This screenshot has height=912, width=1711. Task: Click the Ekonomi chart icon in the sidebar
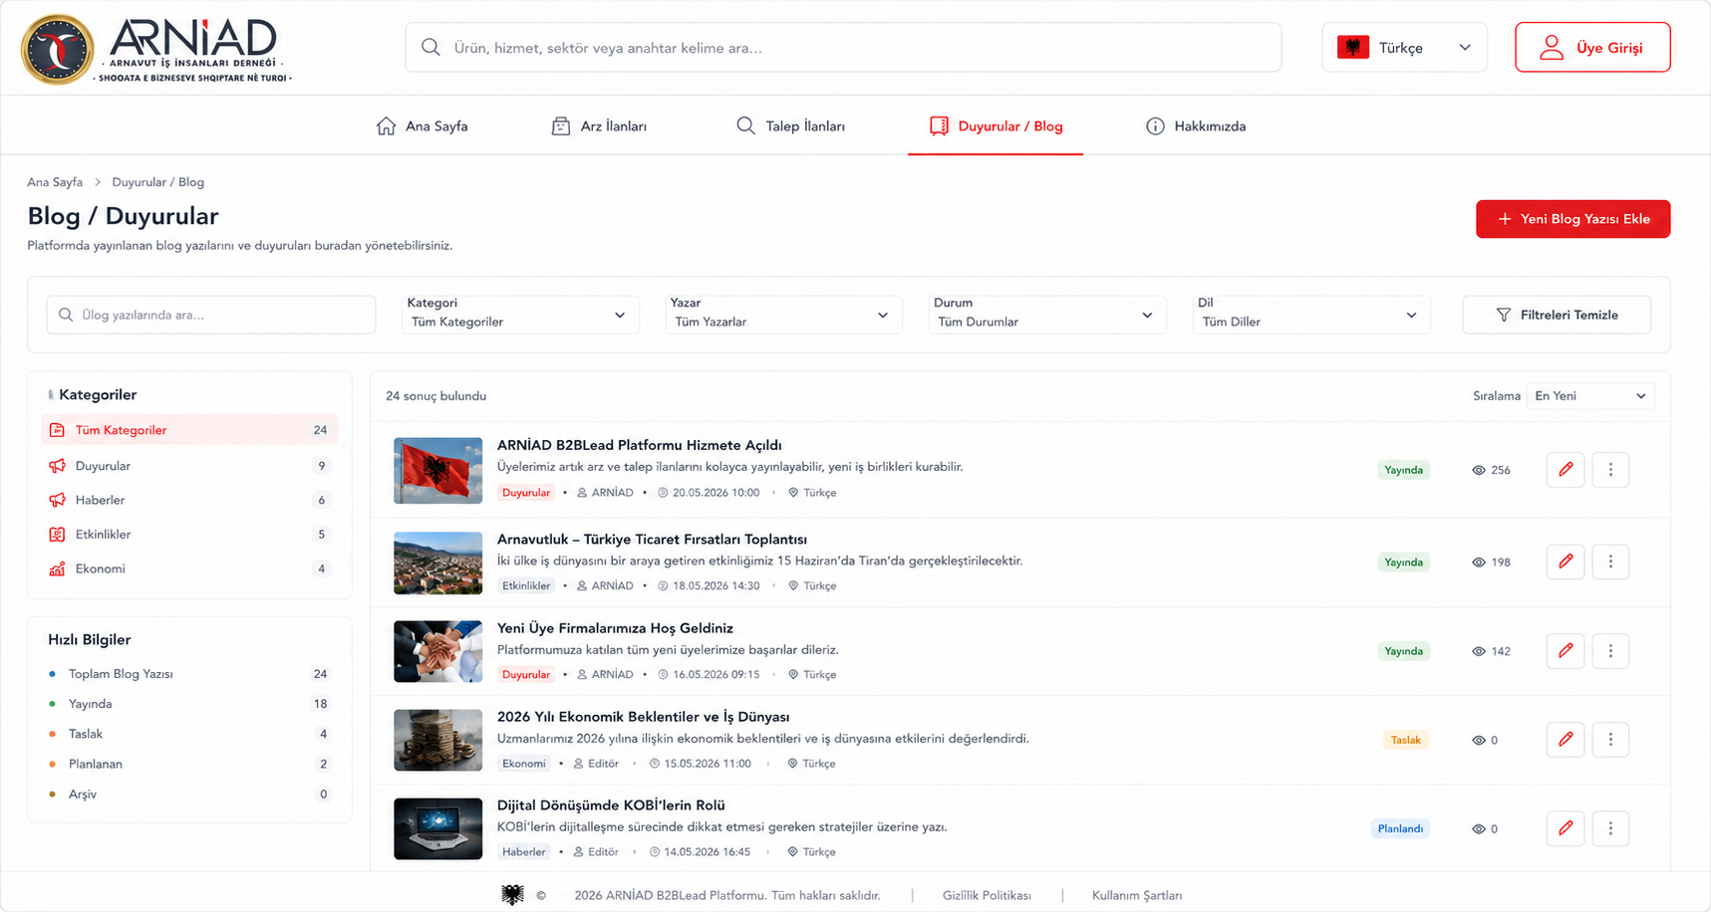tap(57, 569)
